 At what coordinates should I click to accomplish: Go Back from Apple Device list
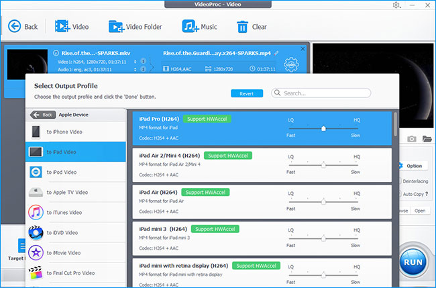point(42,115)
